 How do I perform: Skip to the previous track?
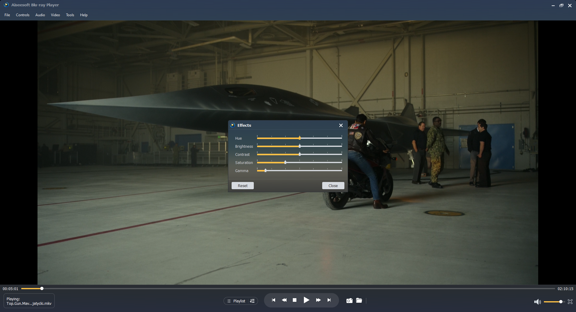273,300
